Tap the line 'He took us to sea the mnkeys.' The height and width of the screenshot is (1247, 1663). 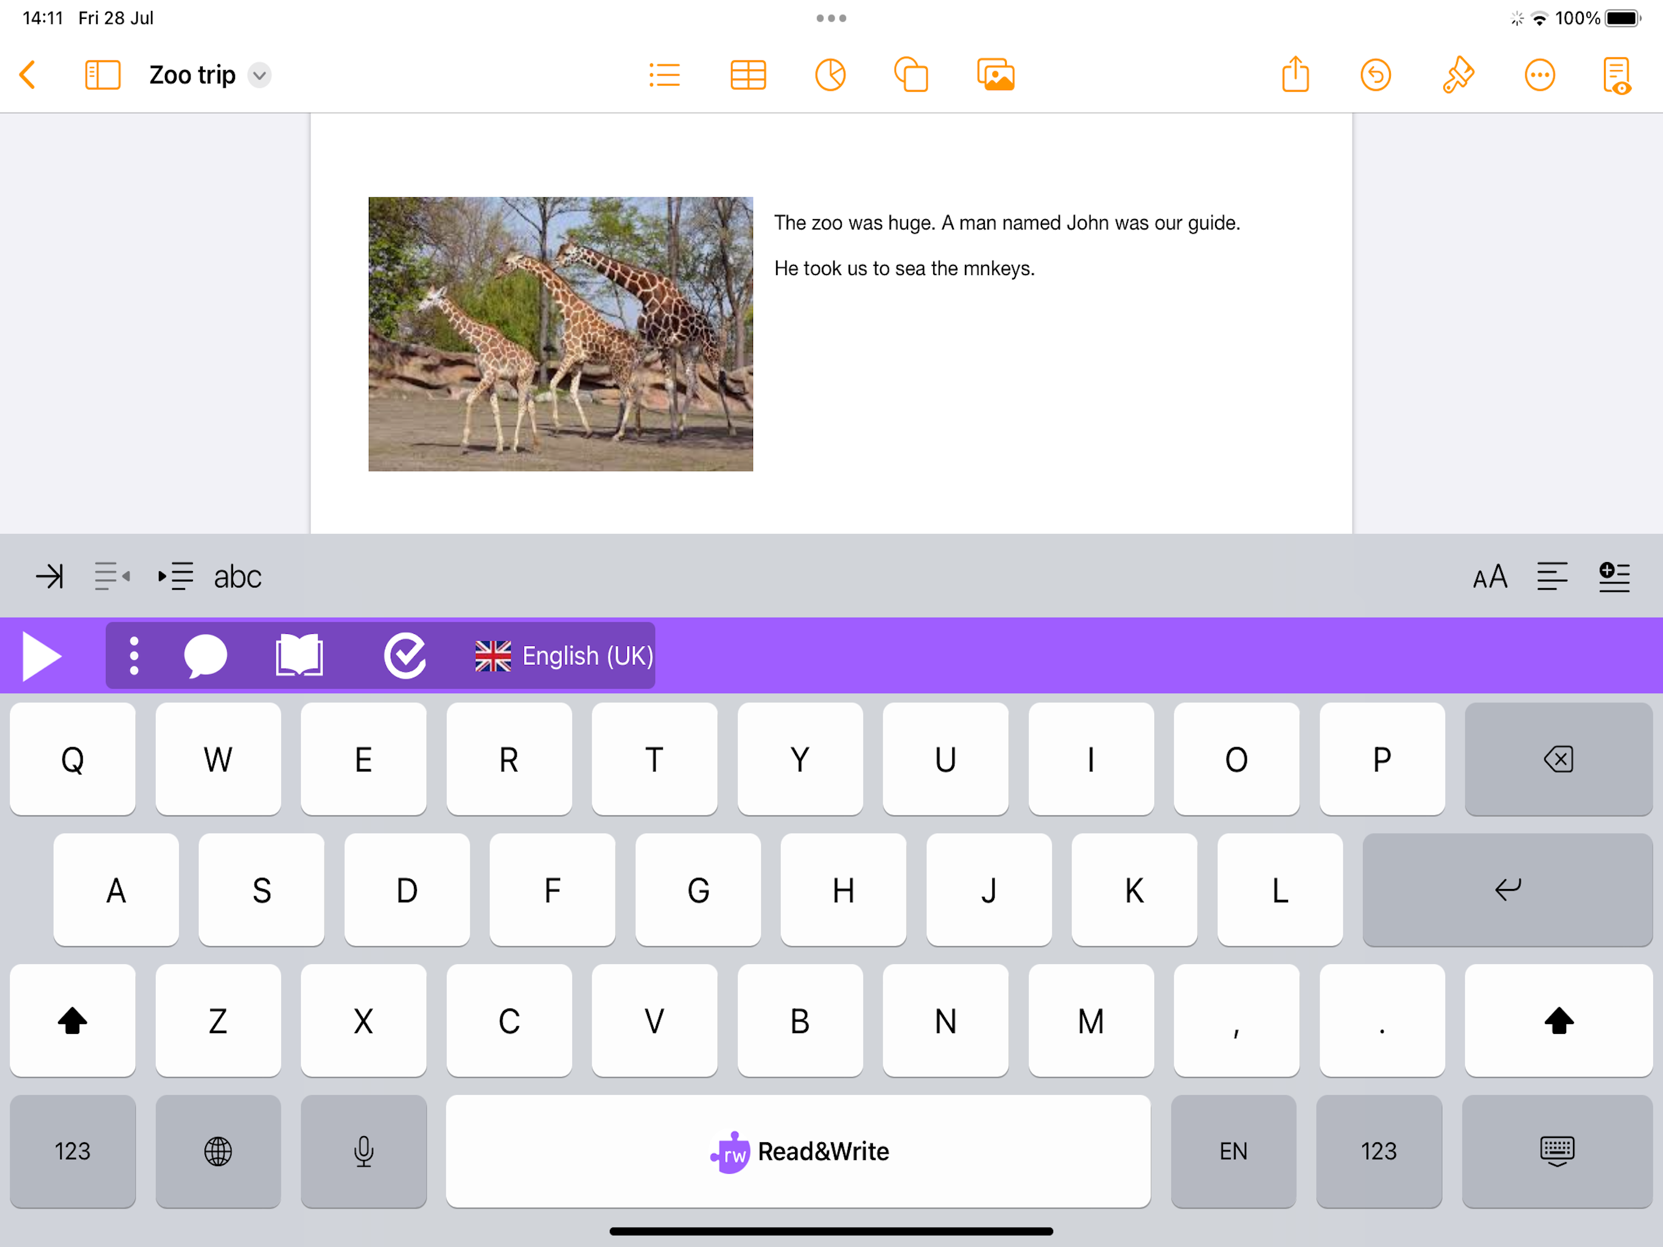click(x=905, y=269)
